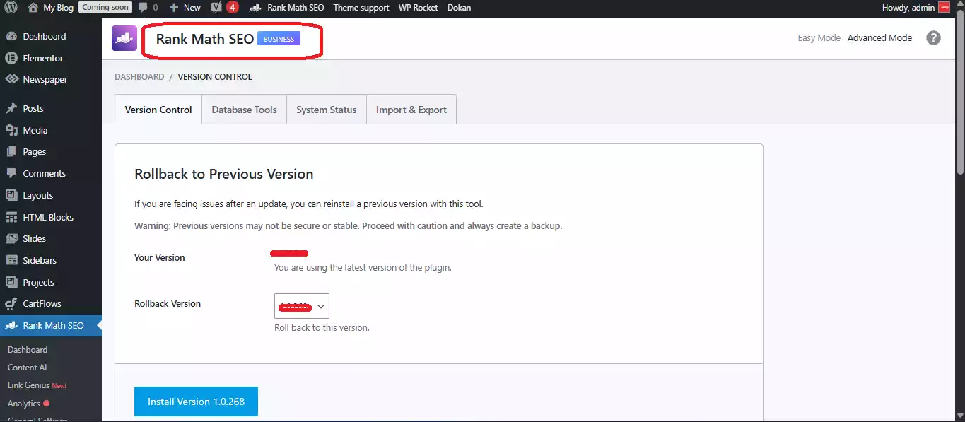Click the Layouts sidebar icon
The width and height of the screenshot is (965, 422).
point(11,195)
